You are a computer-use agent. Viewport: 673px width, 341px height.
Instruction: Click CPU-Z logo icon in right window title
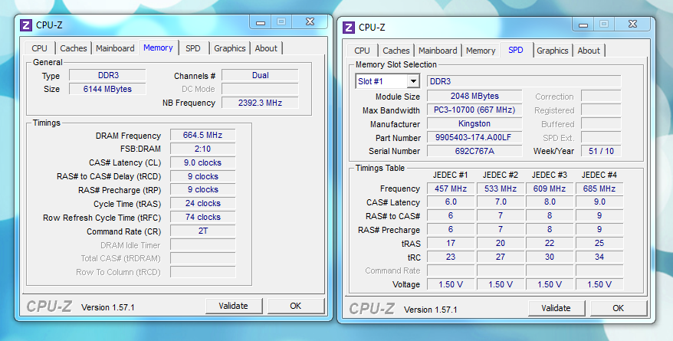coord(349,28)
